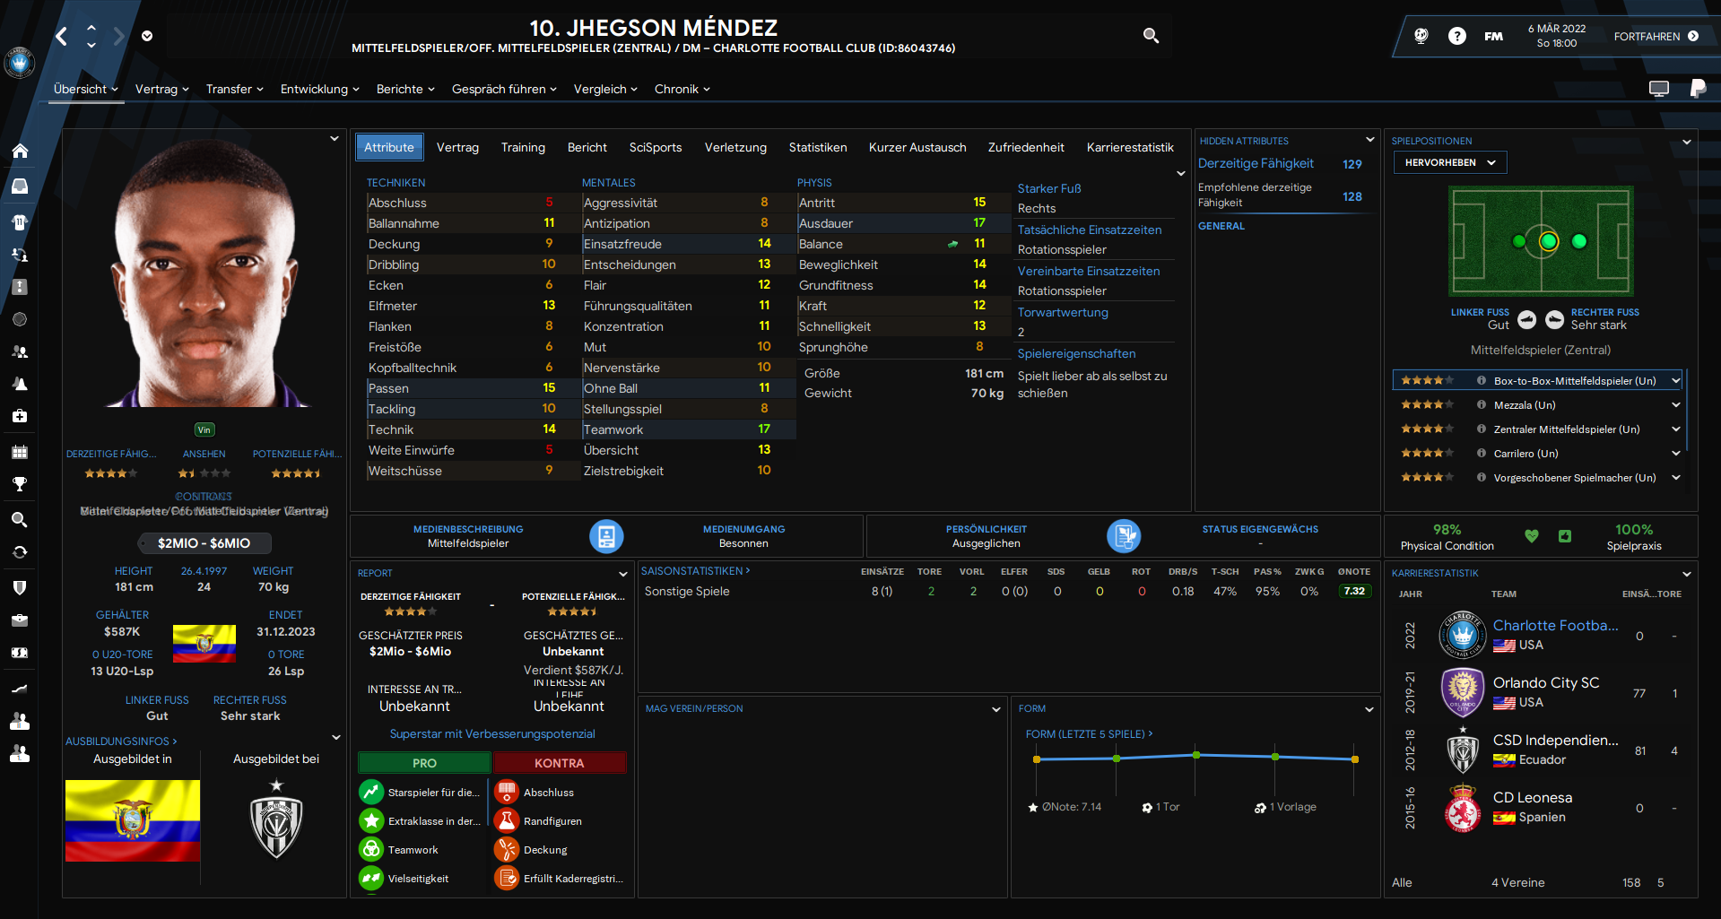
Task: Open Form (Letzte 5 Spiele) link
Action: [x=1089, y=734]
